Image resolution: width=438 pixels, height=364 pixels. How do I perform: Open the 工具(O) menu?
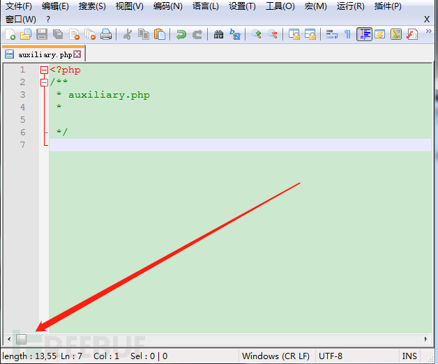point(280,6)
